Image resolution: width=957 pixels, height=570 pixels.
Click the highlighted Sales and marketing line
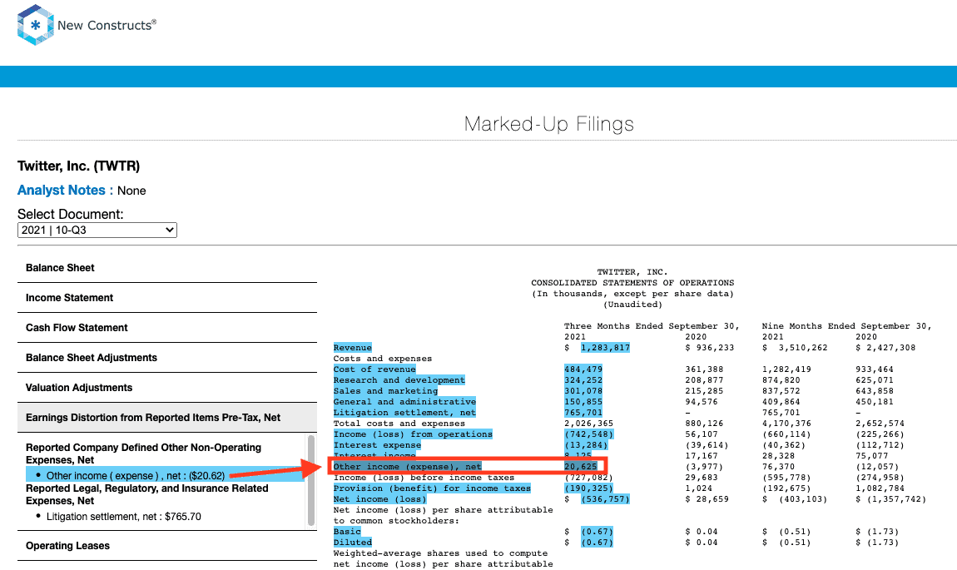[385, 391]
